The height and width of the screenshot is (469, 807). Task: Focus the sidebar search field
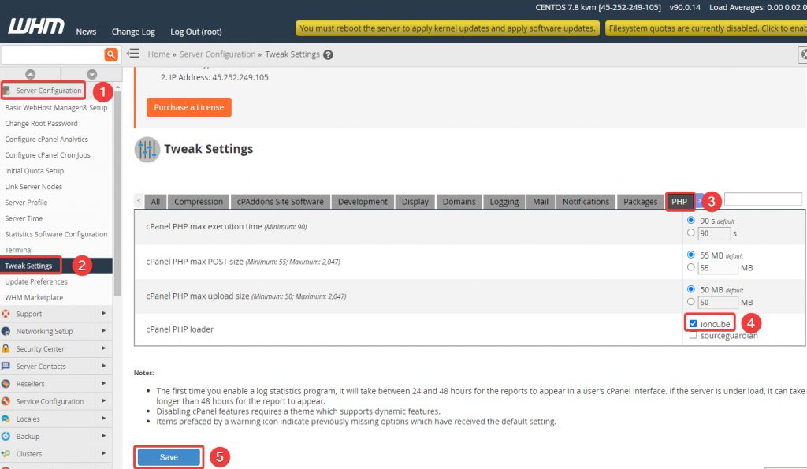[x=53, y=54]
